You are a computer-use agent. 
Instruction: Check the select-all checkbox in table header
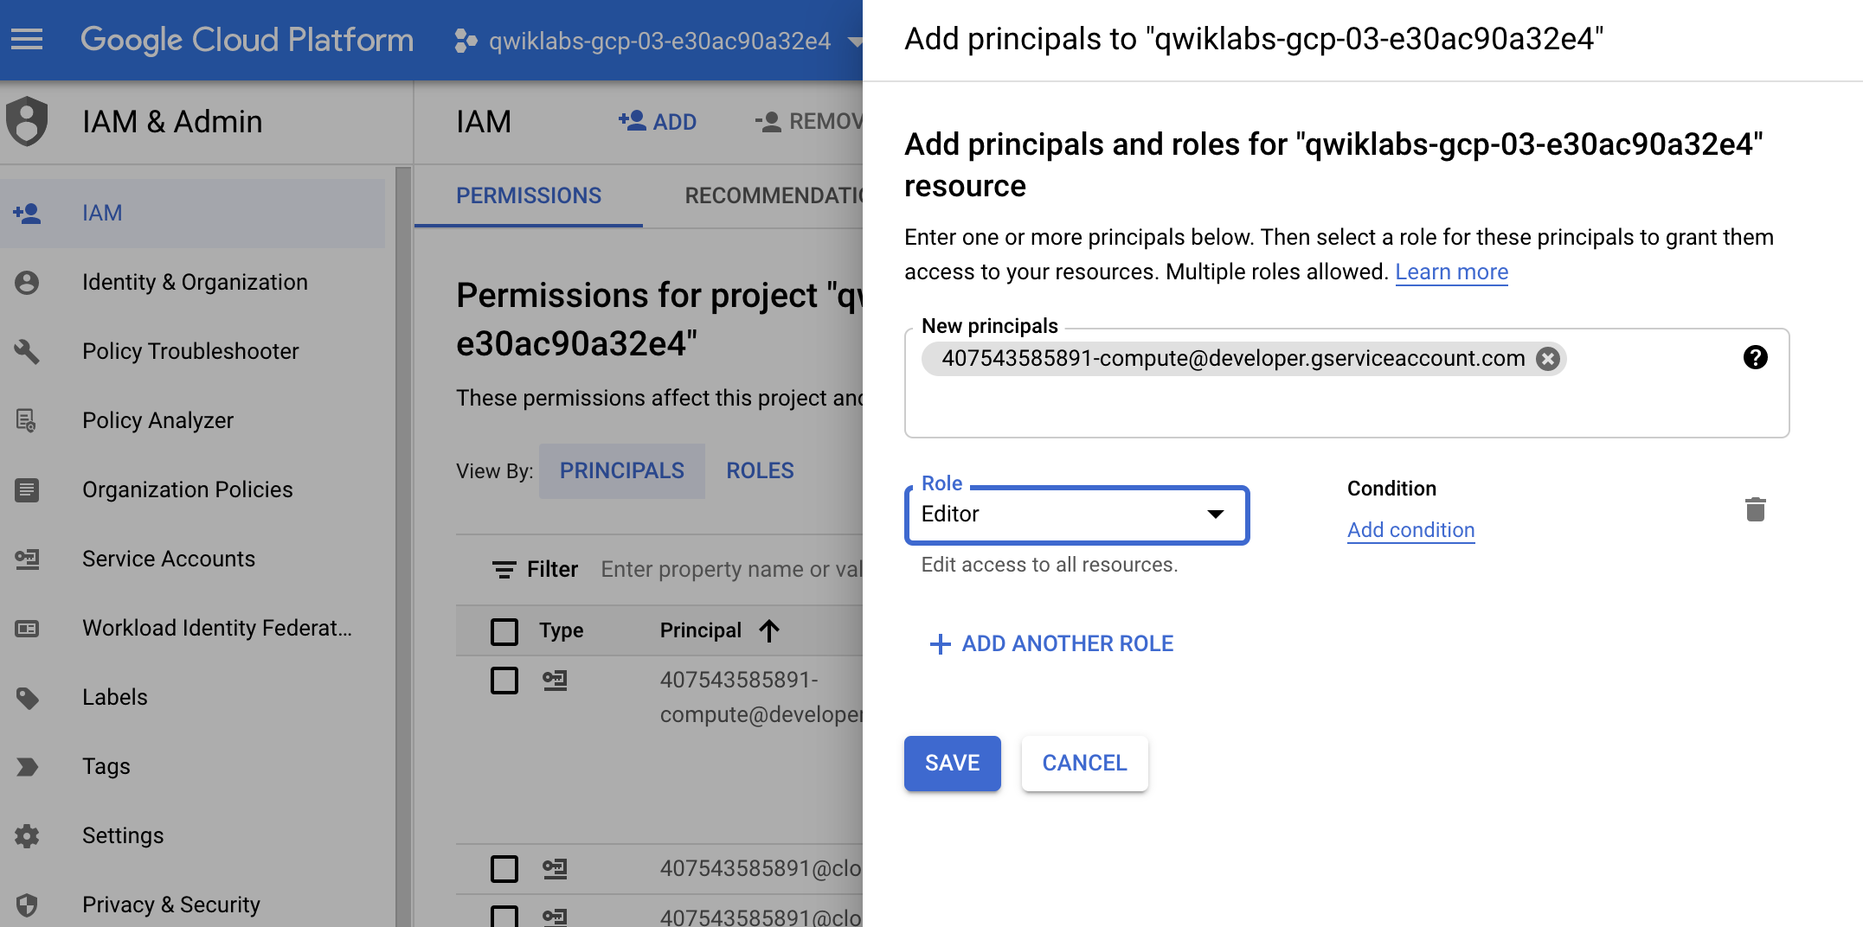pos(504,631)
